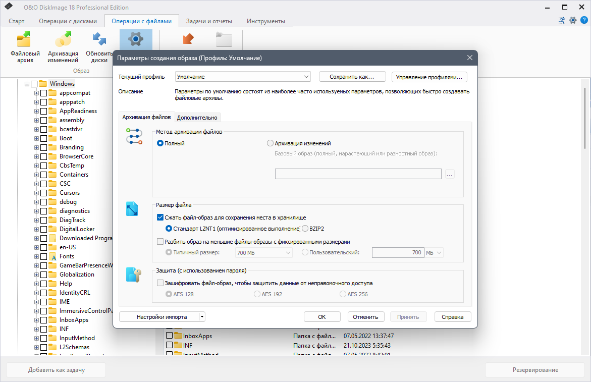Select Стандарт LZNT1 compression option
The width and height of the screenshot is (591, 382).
(x=169, y=229)
